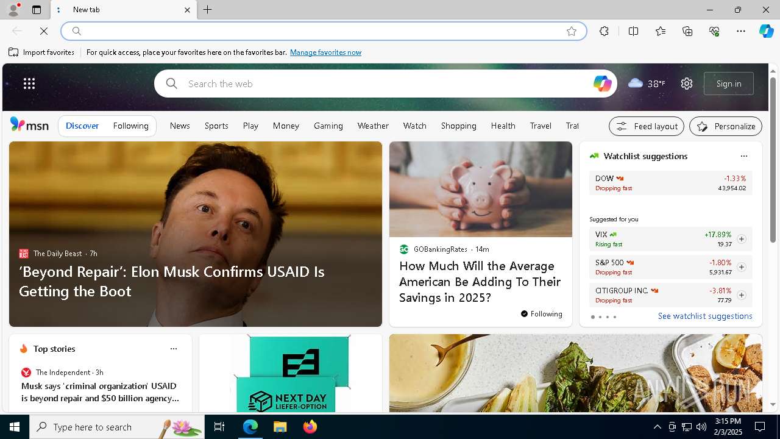Open Favorites list icon
This screenshot has width=780, height=439.
coord(661,31)
